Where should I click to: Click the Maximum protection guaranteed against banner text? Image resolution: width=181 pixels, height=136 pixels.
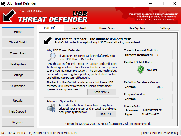[154, 14]
